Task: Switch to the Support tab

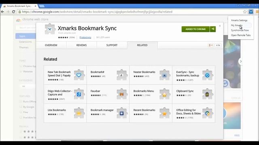Action: tap(112, 45)
